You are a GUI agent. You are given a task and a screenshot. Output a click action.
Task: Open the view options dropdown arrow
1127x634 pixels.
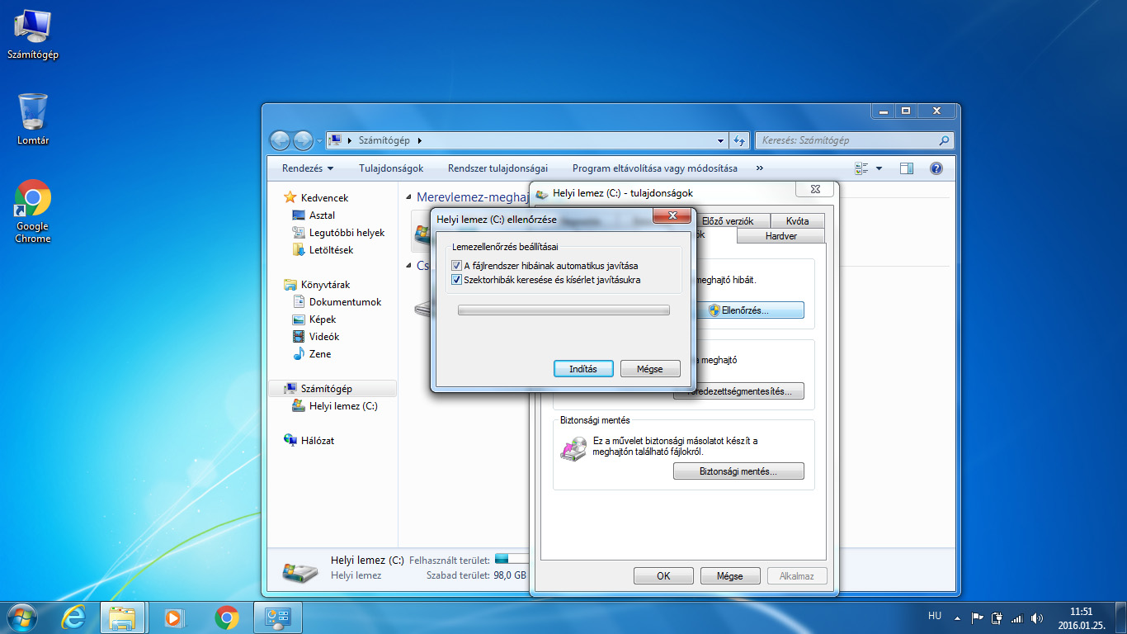coord(879,168)
